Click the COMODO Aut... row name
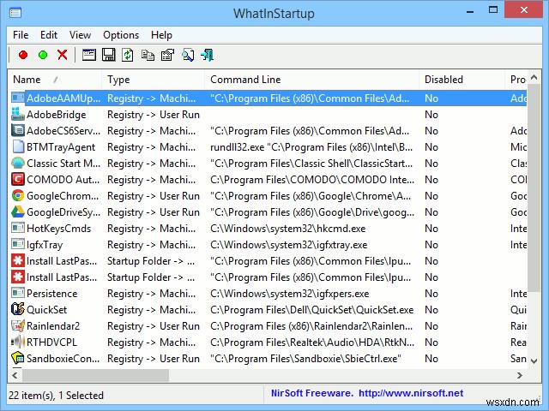This screenshot has width=549, height=411. [x=63, y=180]
